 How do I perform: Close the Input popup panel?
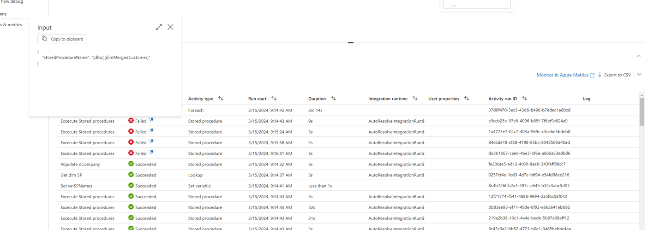coord(170,27)
